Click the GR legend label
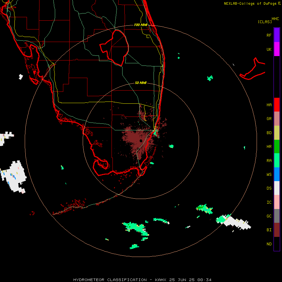This screenshot has width=282, height=282. [x=269, y=119]
